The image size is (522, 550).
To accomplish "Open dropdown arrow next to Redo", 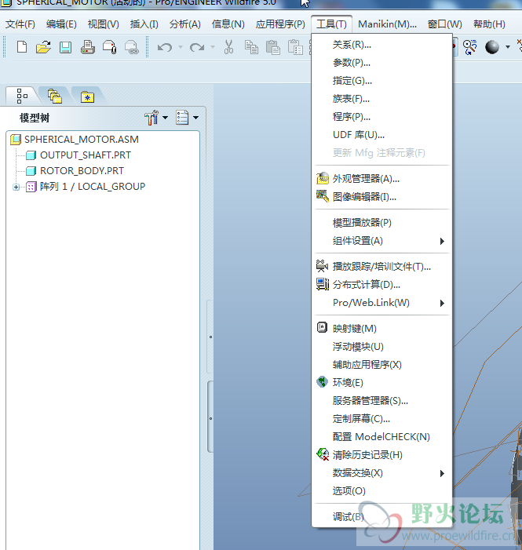I will pyautogui.click(x=213, y=46).
